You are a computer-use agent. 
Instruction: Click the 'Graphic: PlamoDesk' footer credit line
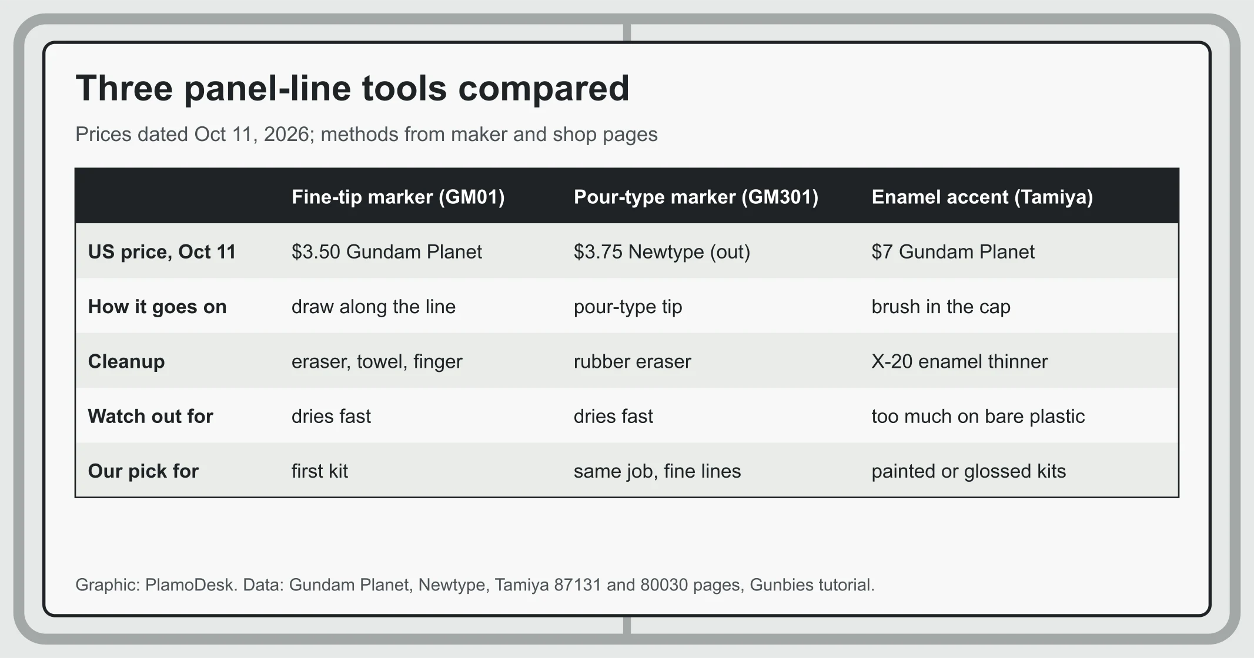pos(475,585)
